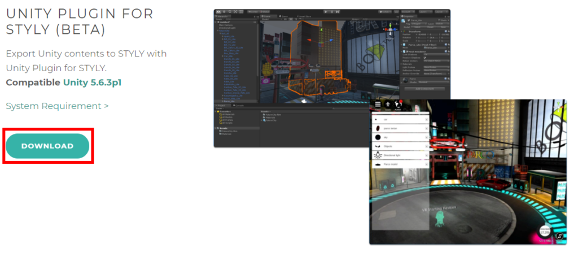The width and height of the screenshot is (578, 257).
Task: Select the Directional light item in STYLY list
Action: pyautogui.click(x=400, y=155)
